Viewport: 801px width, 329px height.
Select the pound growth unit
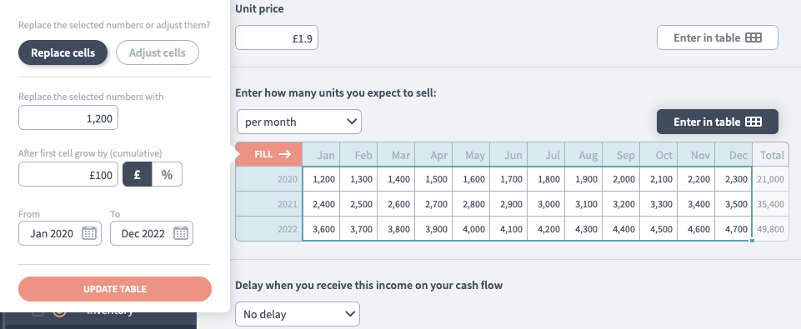[x=137, y=175]
